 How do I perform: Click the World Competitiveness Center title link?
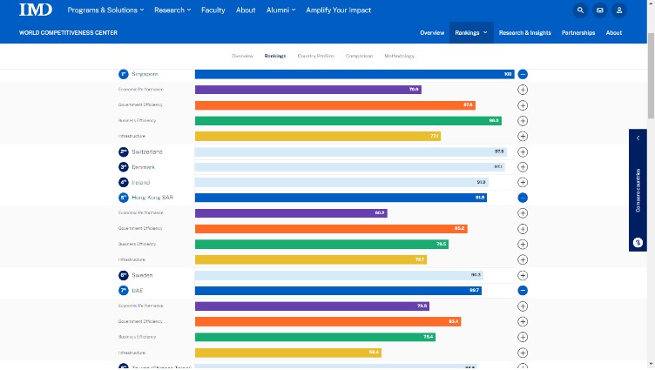[68, 32]
